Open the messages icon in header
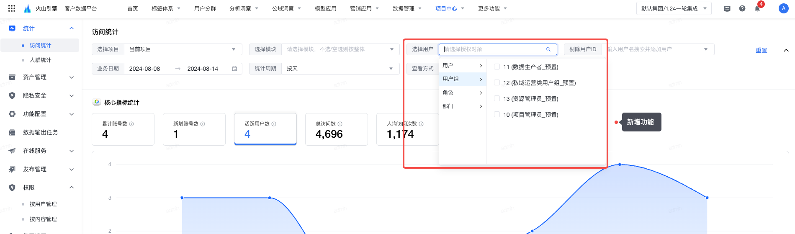 (x=727, y=8)
